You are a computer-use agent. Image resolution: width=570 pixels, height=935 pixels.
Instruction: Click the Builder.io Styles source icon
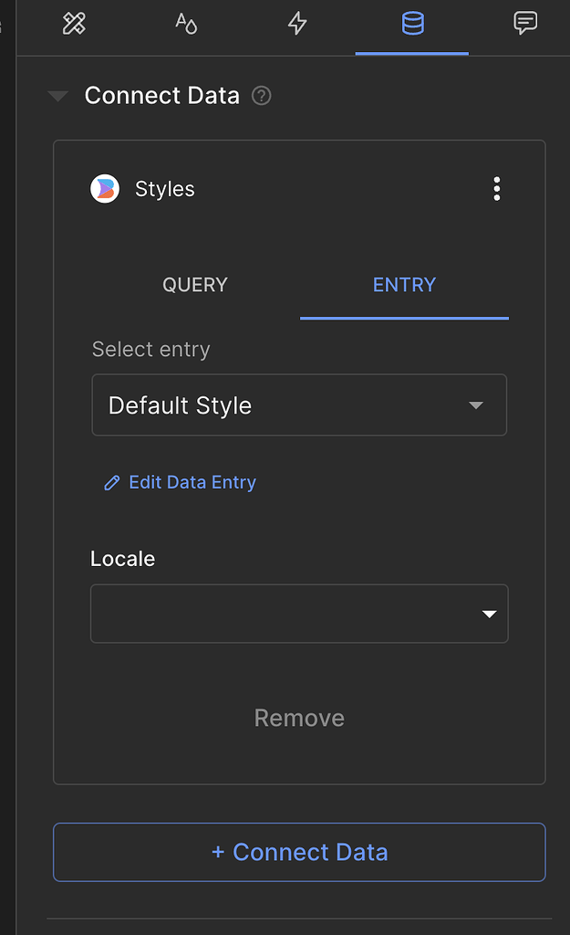coord(104,188)
